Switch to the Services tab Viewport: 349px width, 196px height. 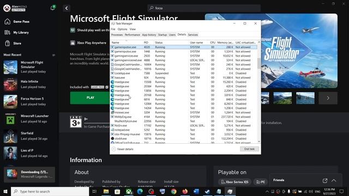(192, 35)
